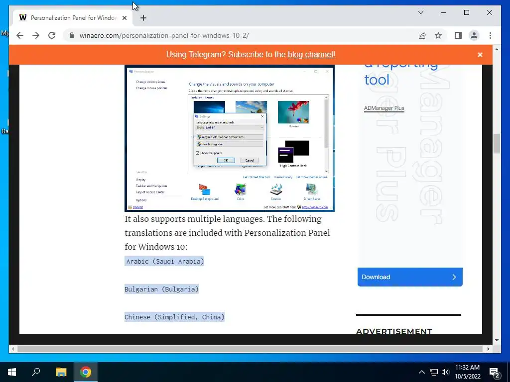Screen dimensions: 510x382
Task: Open taskbar search
Action: tap(36, 372)
